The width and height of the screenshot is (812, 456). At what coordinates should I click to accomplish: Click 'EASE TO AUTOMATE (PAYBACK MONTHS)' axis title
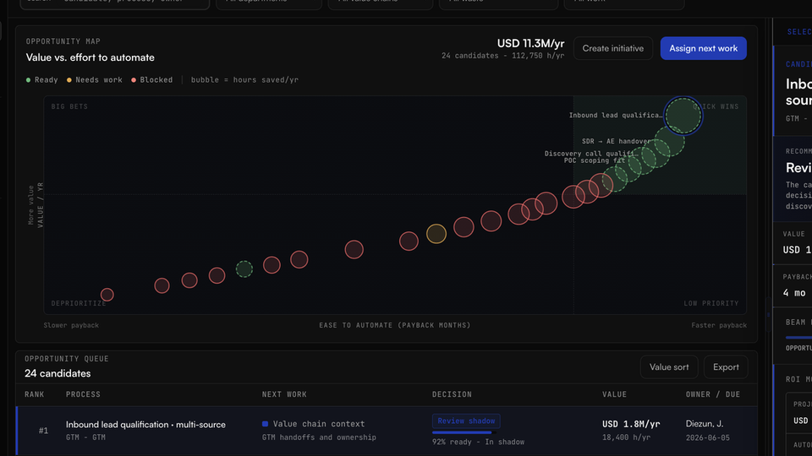pos(395,325)
